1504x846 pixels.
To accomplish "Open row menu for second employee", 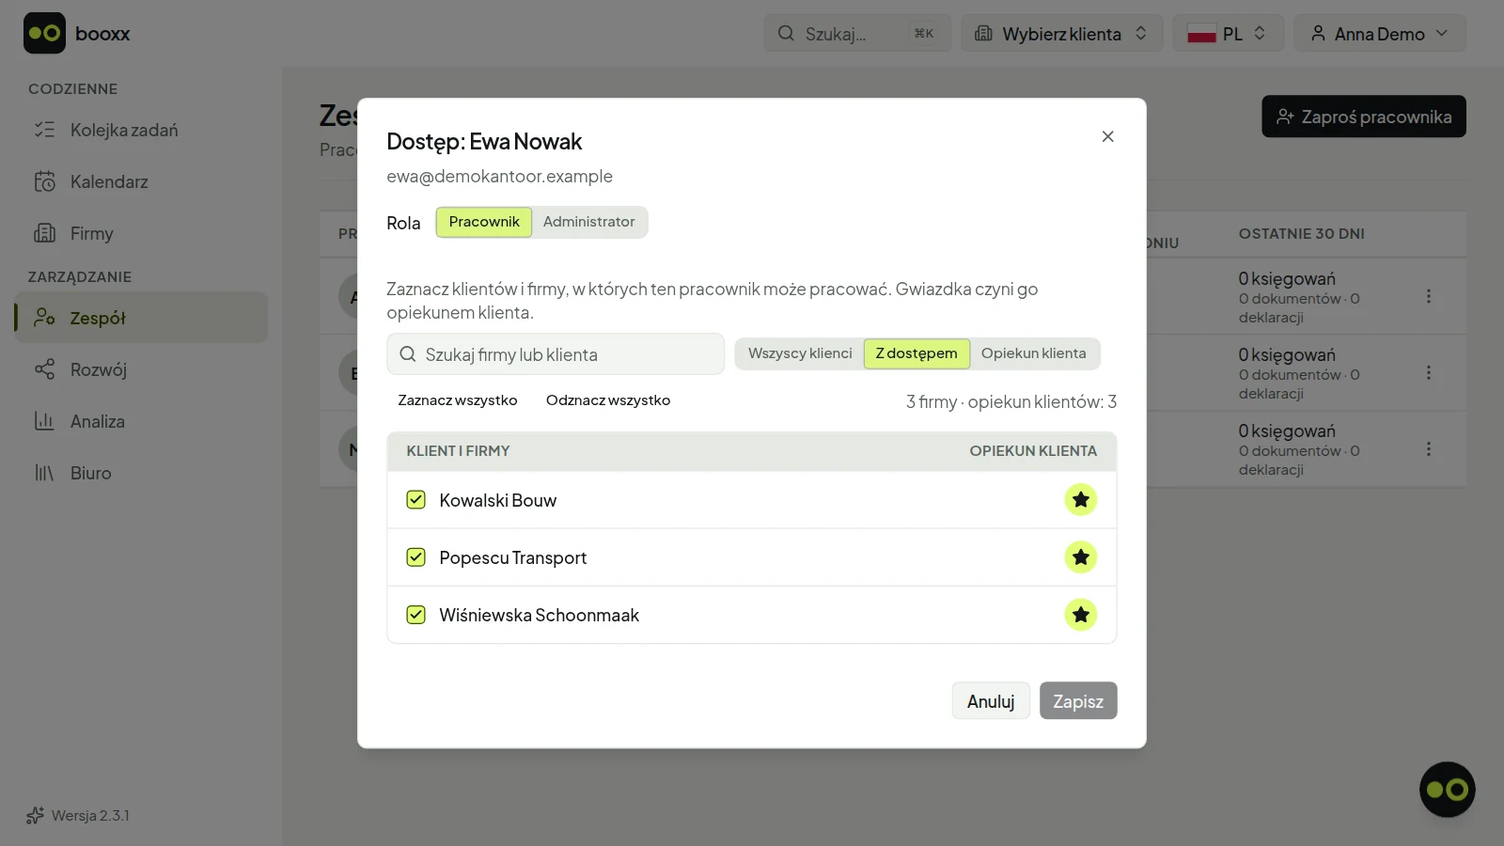I will click(1428, 372).
